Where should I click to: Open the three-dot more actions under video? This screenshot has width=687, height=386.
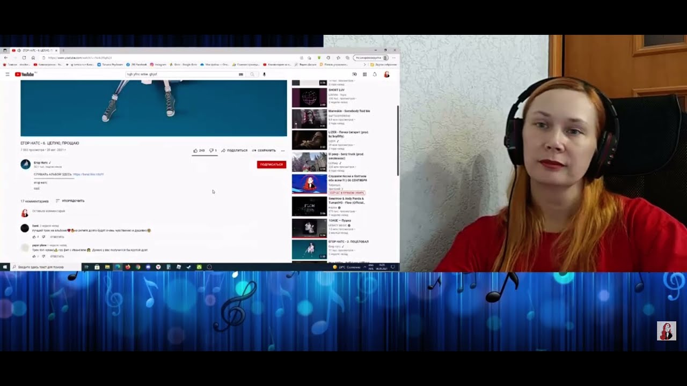pyautogui.click(x=283, y=151)
